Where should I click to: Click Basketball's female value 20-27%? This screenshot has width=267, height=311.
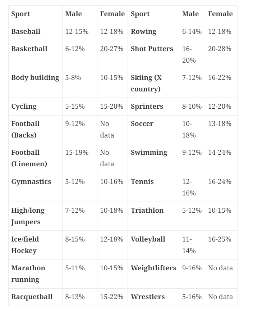(x=111, y=49)
